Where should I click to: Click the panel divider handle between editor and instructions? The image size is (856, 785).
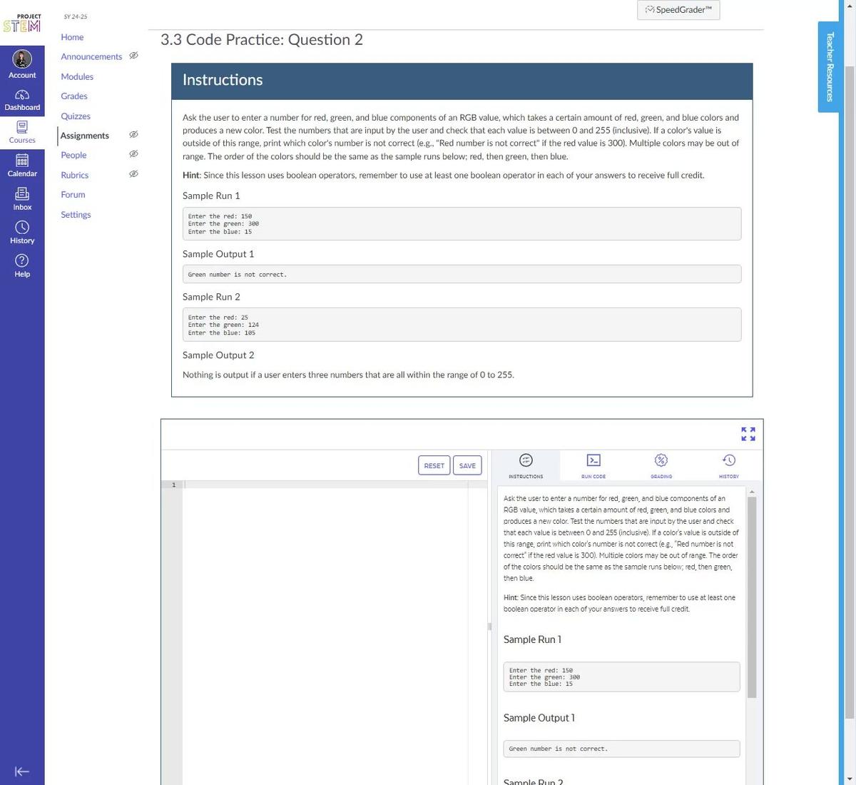point(489,627)
